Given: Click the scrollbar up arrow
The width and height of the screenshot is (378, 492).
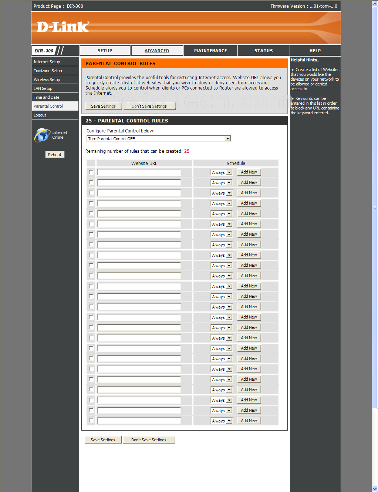Looking at the screenshot, I should click(375, 3).
